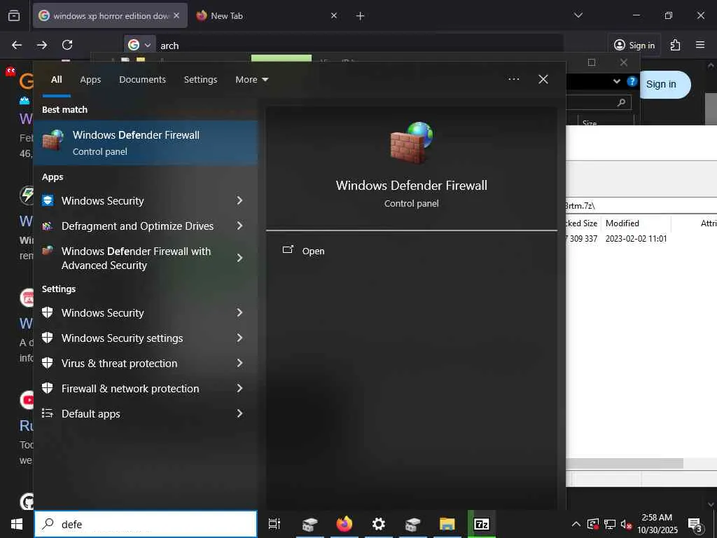Click the volume muted tray icon
717x538 pixels.
[x=626, y=524]
